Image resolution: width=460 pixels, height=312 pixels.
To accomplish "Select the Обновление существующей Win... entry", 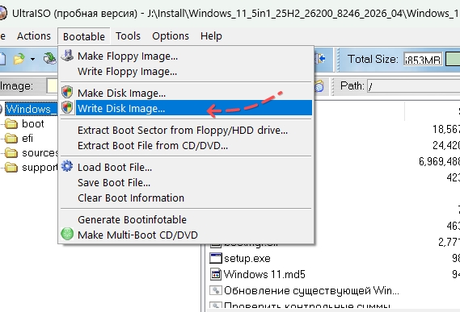I will point(311,290).
